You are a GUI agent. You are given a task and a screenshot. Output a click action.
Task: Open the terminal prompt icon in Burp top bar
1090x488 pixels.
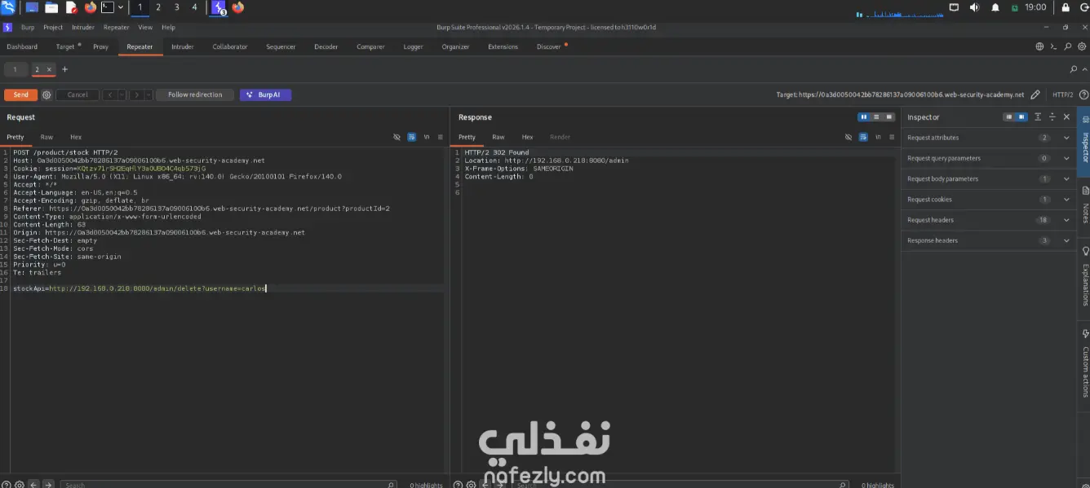pos(1053,46)
